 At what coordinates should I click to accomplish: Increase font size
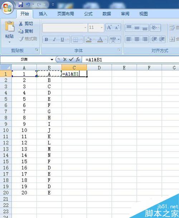coord(109,27)
